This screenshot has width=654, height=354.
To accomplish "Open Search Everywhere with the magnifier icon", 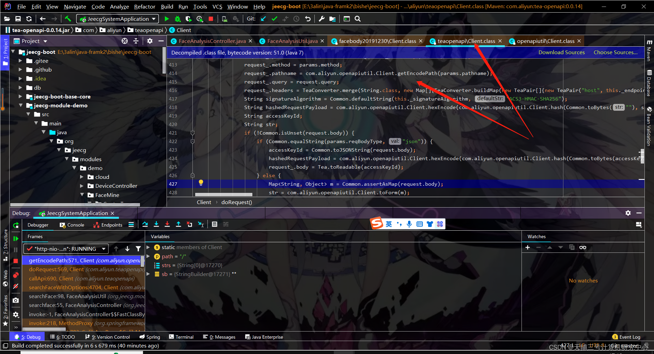I will [x=358, y=19].
